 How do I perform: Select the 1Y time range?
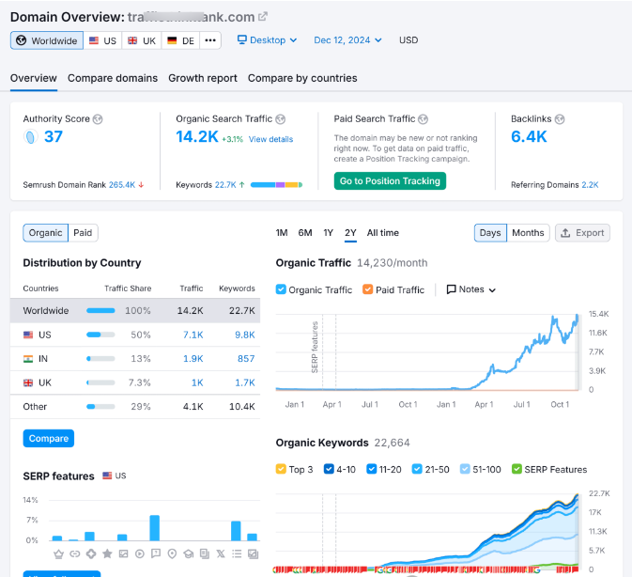click(329, 232)
